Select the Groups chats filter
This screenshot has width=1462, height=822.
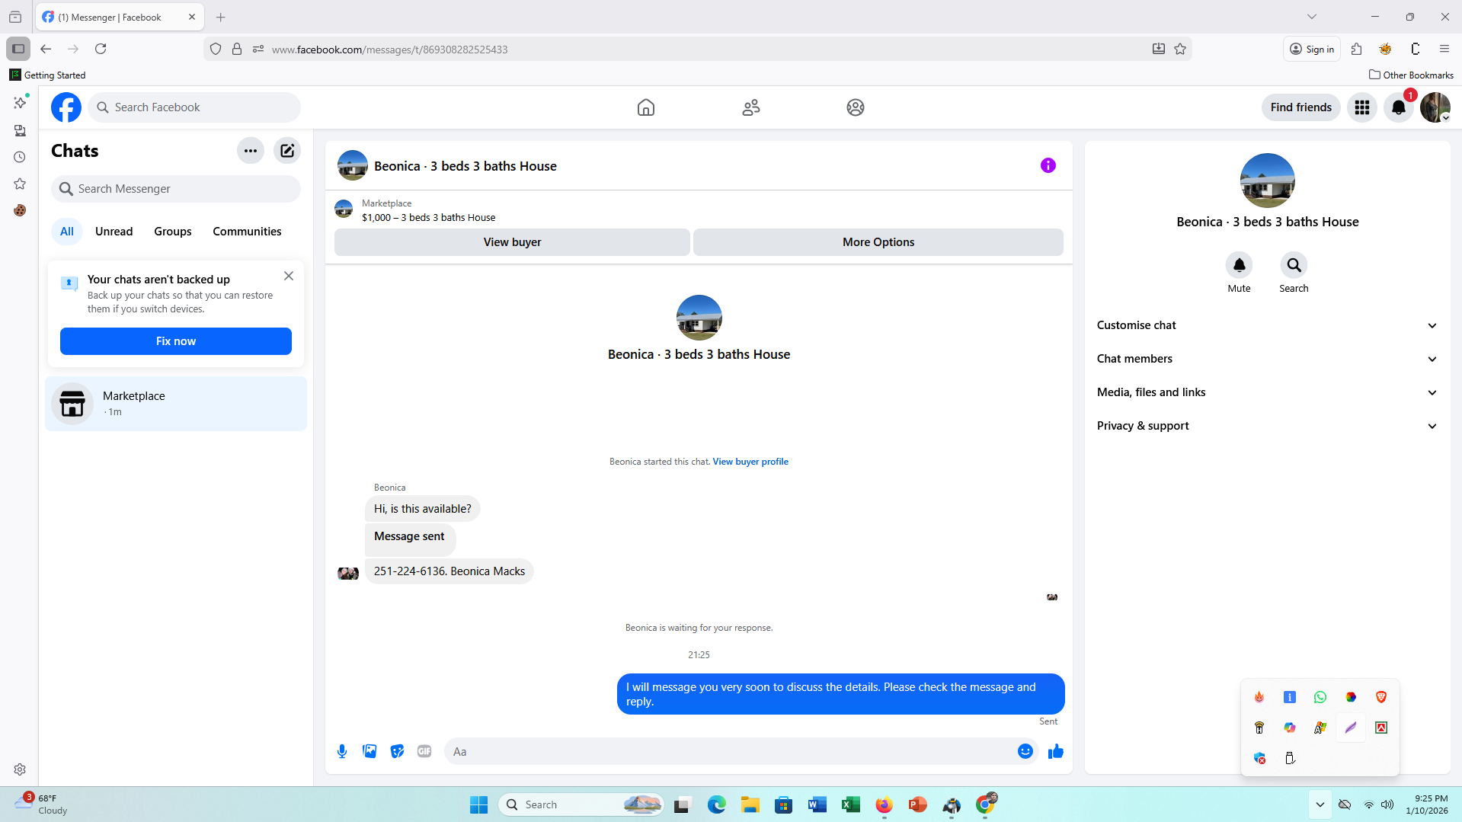click(173, 232)
